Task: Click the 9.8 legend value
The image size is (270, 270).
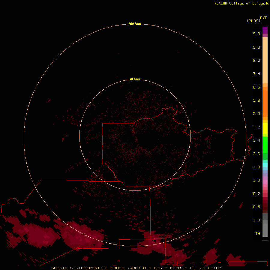Action: pos(256,34)
